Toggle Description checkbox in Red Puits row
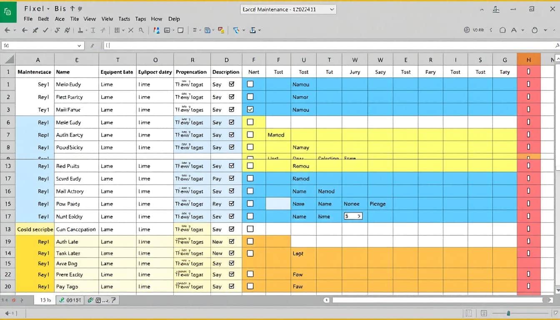The height and width of the screenshot is (320, 560). click(x=232, y=166)
